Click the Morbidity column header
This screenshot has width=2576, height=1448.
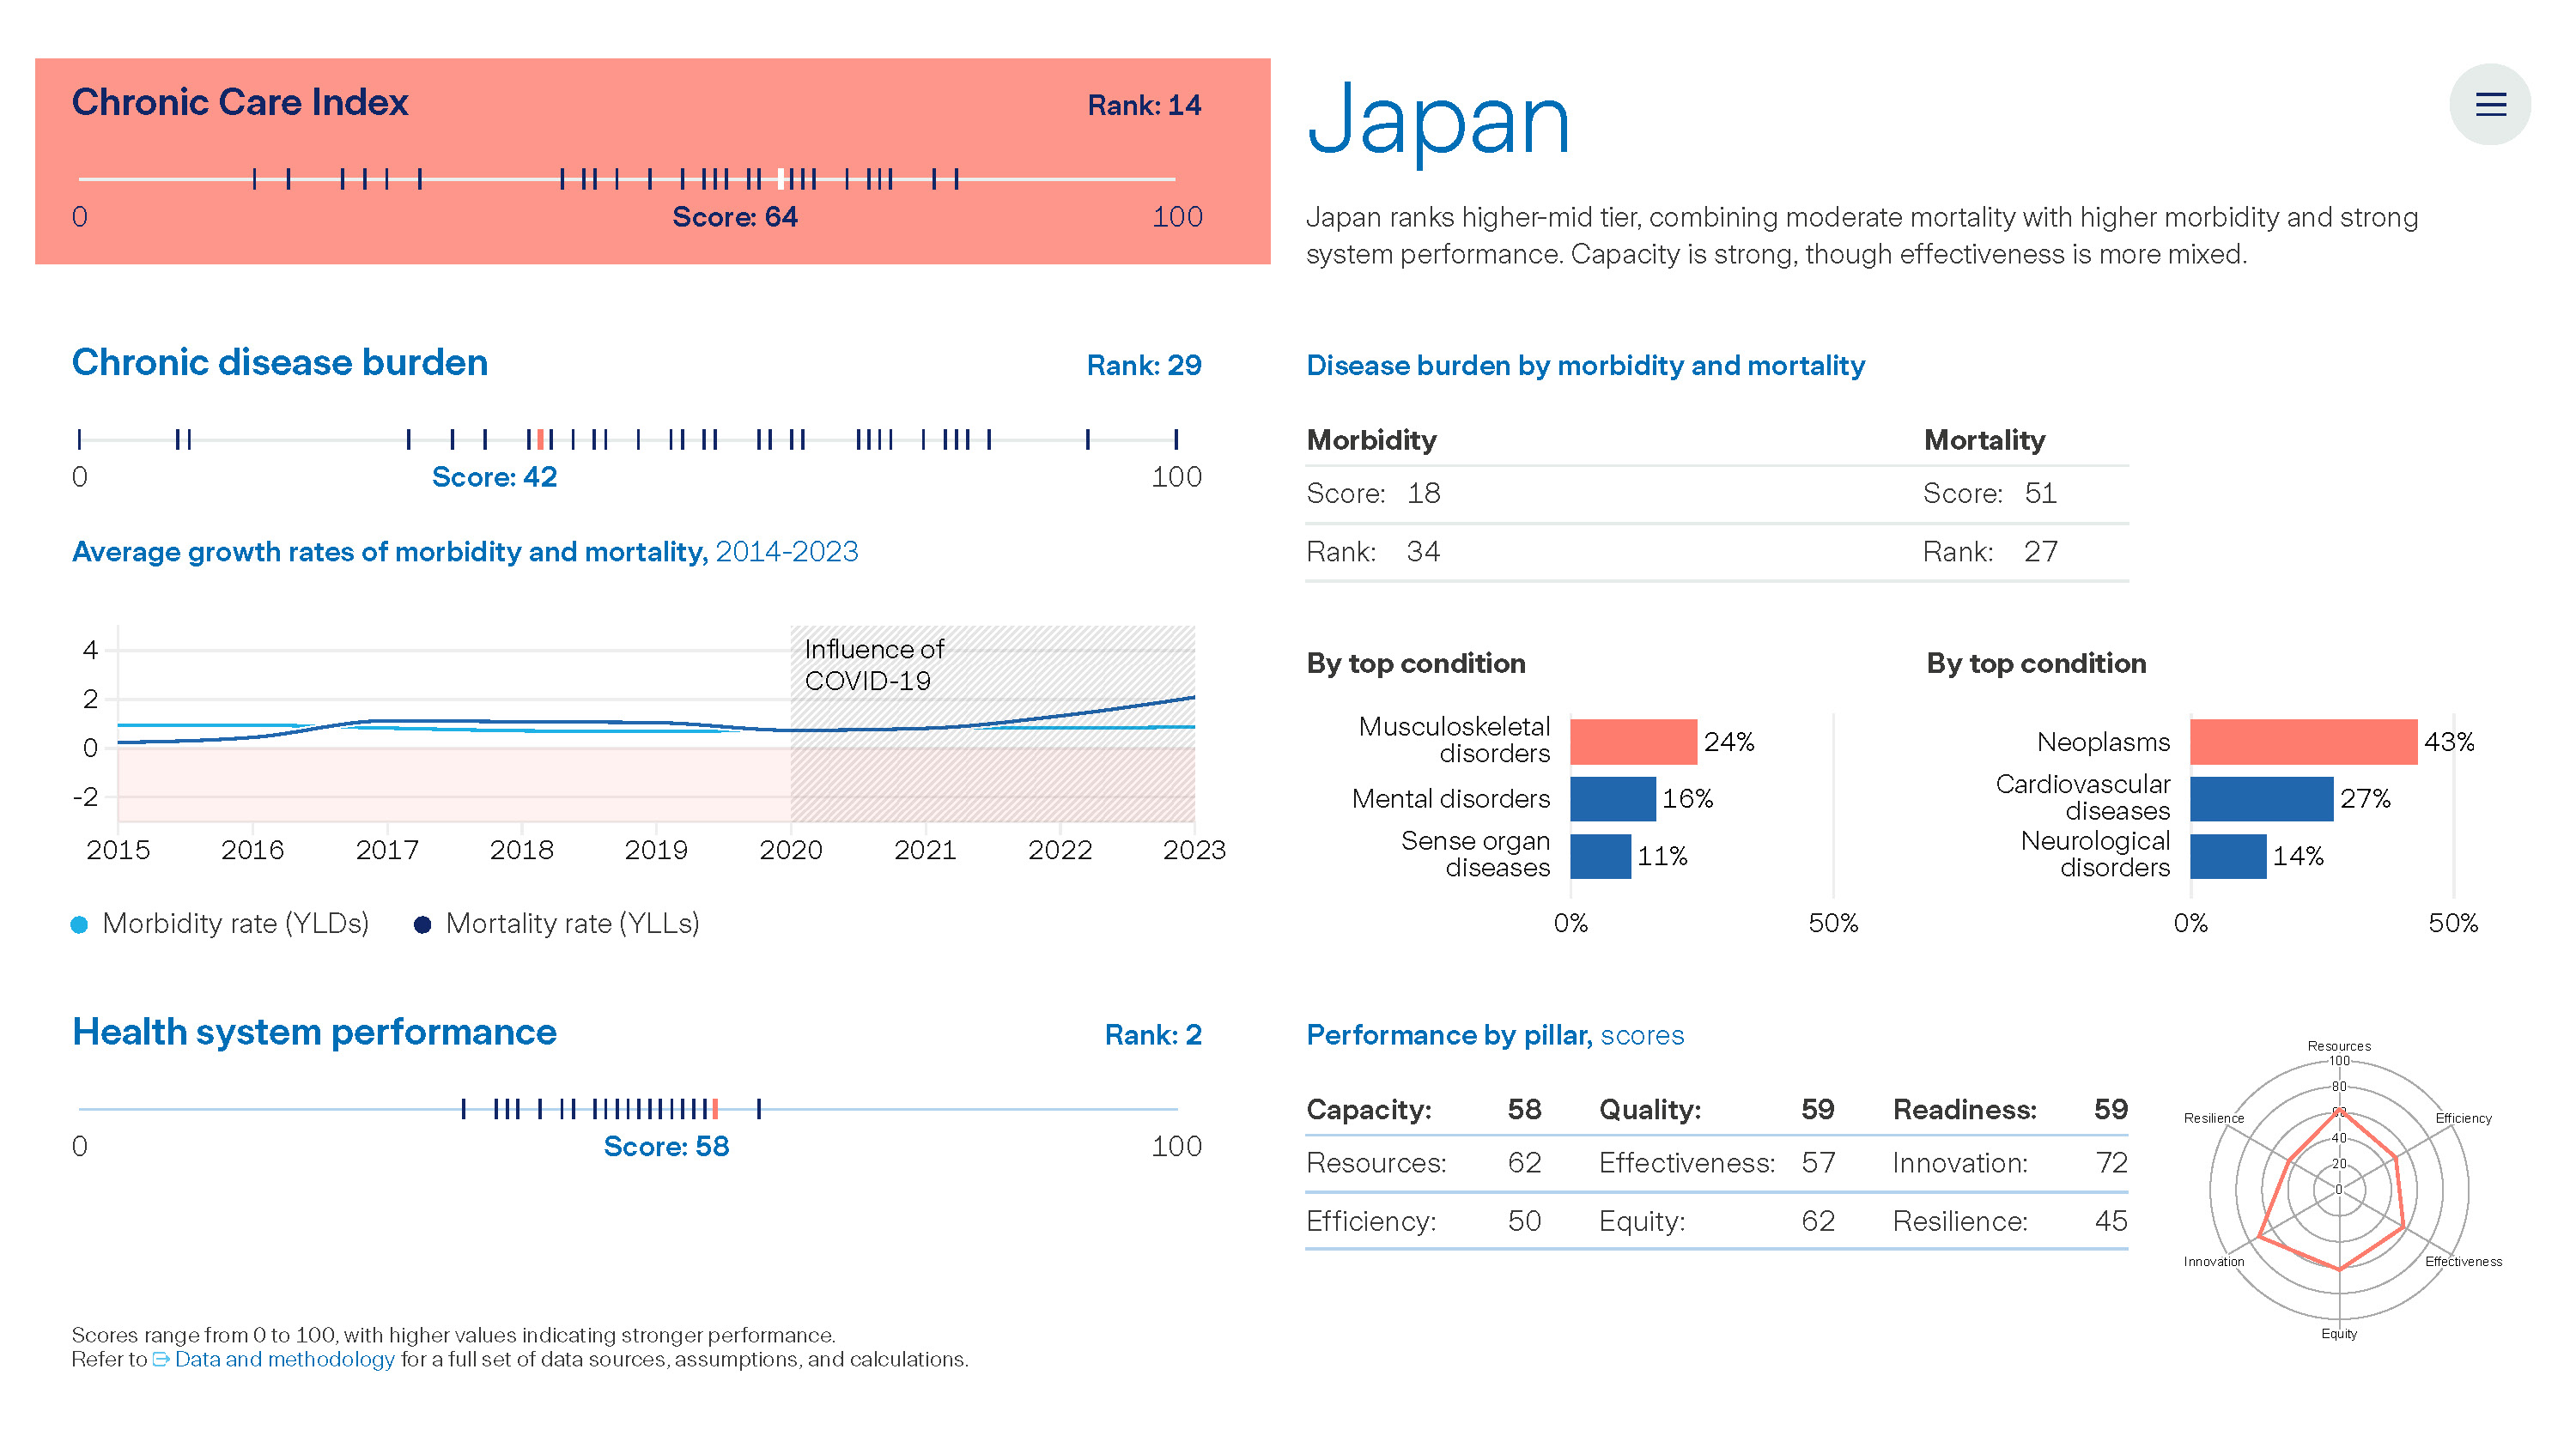1372,439
